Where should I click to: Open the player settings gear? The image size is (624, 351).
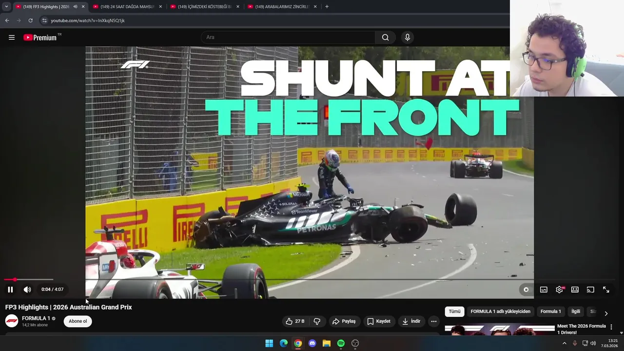click(560, 290)
